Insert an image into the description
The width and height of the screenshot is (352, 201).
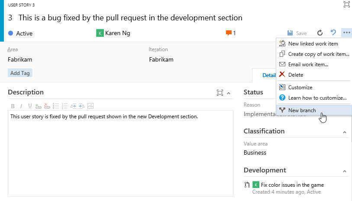pyautogui.click(x=90, y=106)
